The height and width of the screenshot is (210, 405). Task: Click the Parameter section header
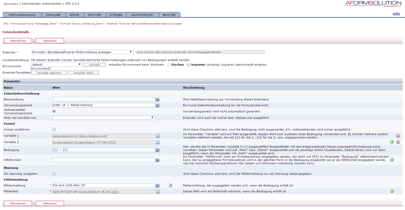(x=202, y=81)
